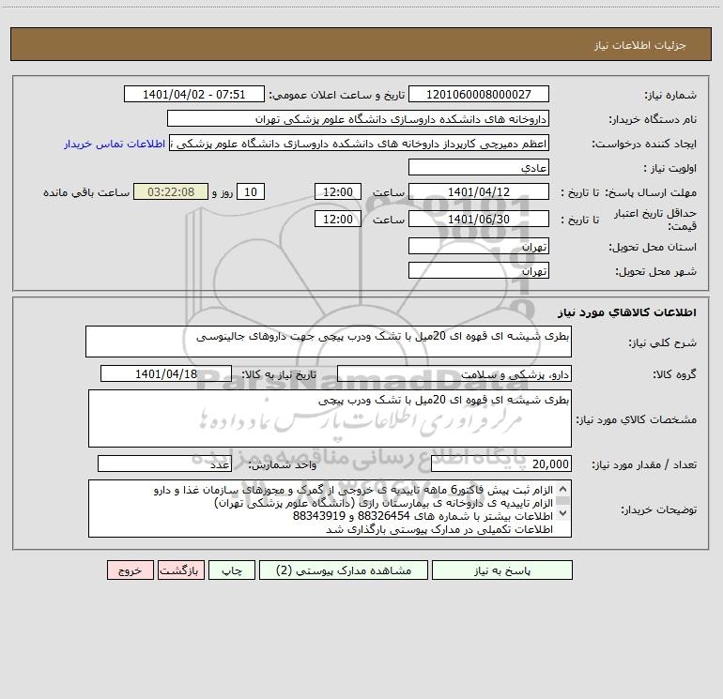Click the استان محل تحویل label
The image size is (723, 699).
pos(653,248)
